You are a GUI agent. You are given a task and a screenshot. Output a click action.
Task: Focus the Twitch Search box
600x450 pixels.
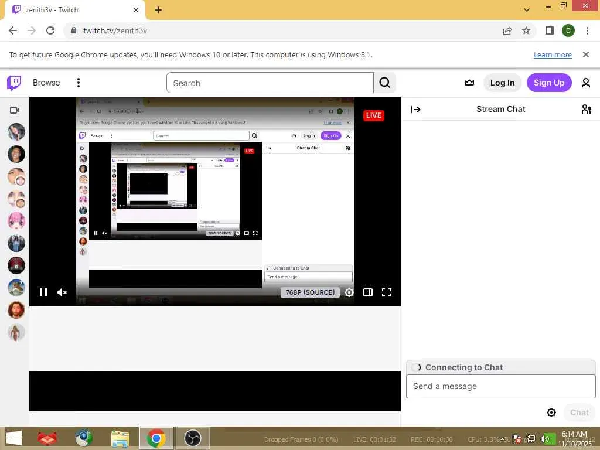(x=270, y=83)
